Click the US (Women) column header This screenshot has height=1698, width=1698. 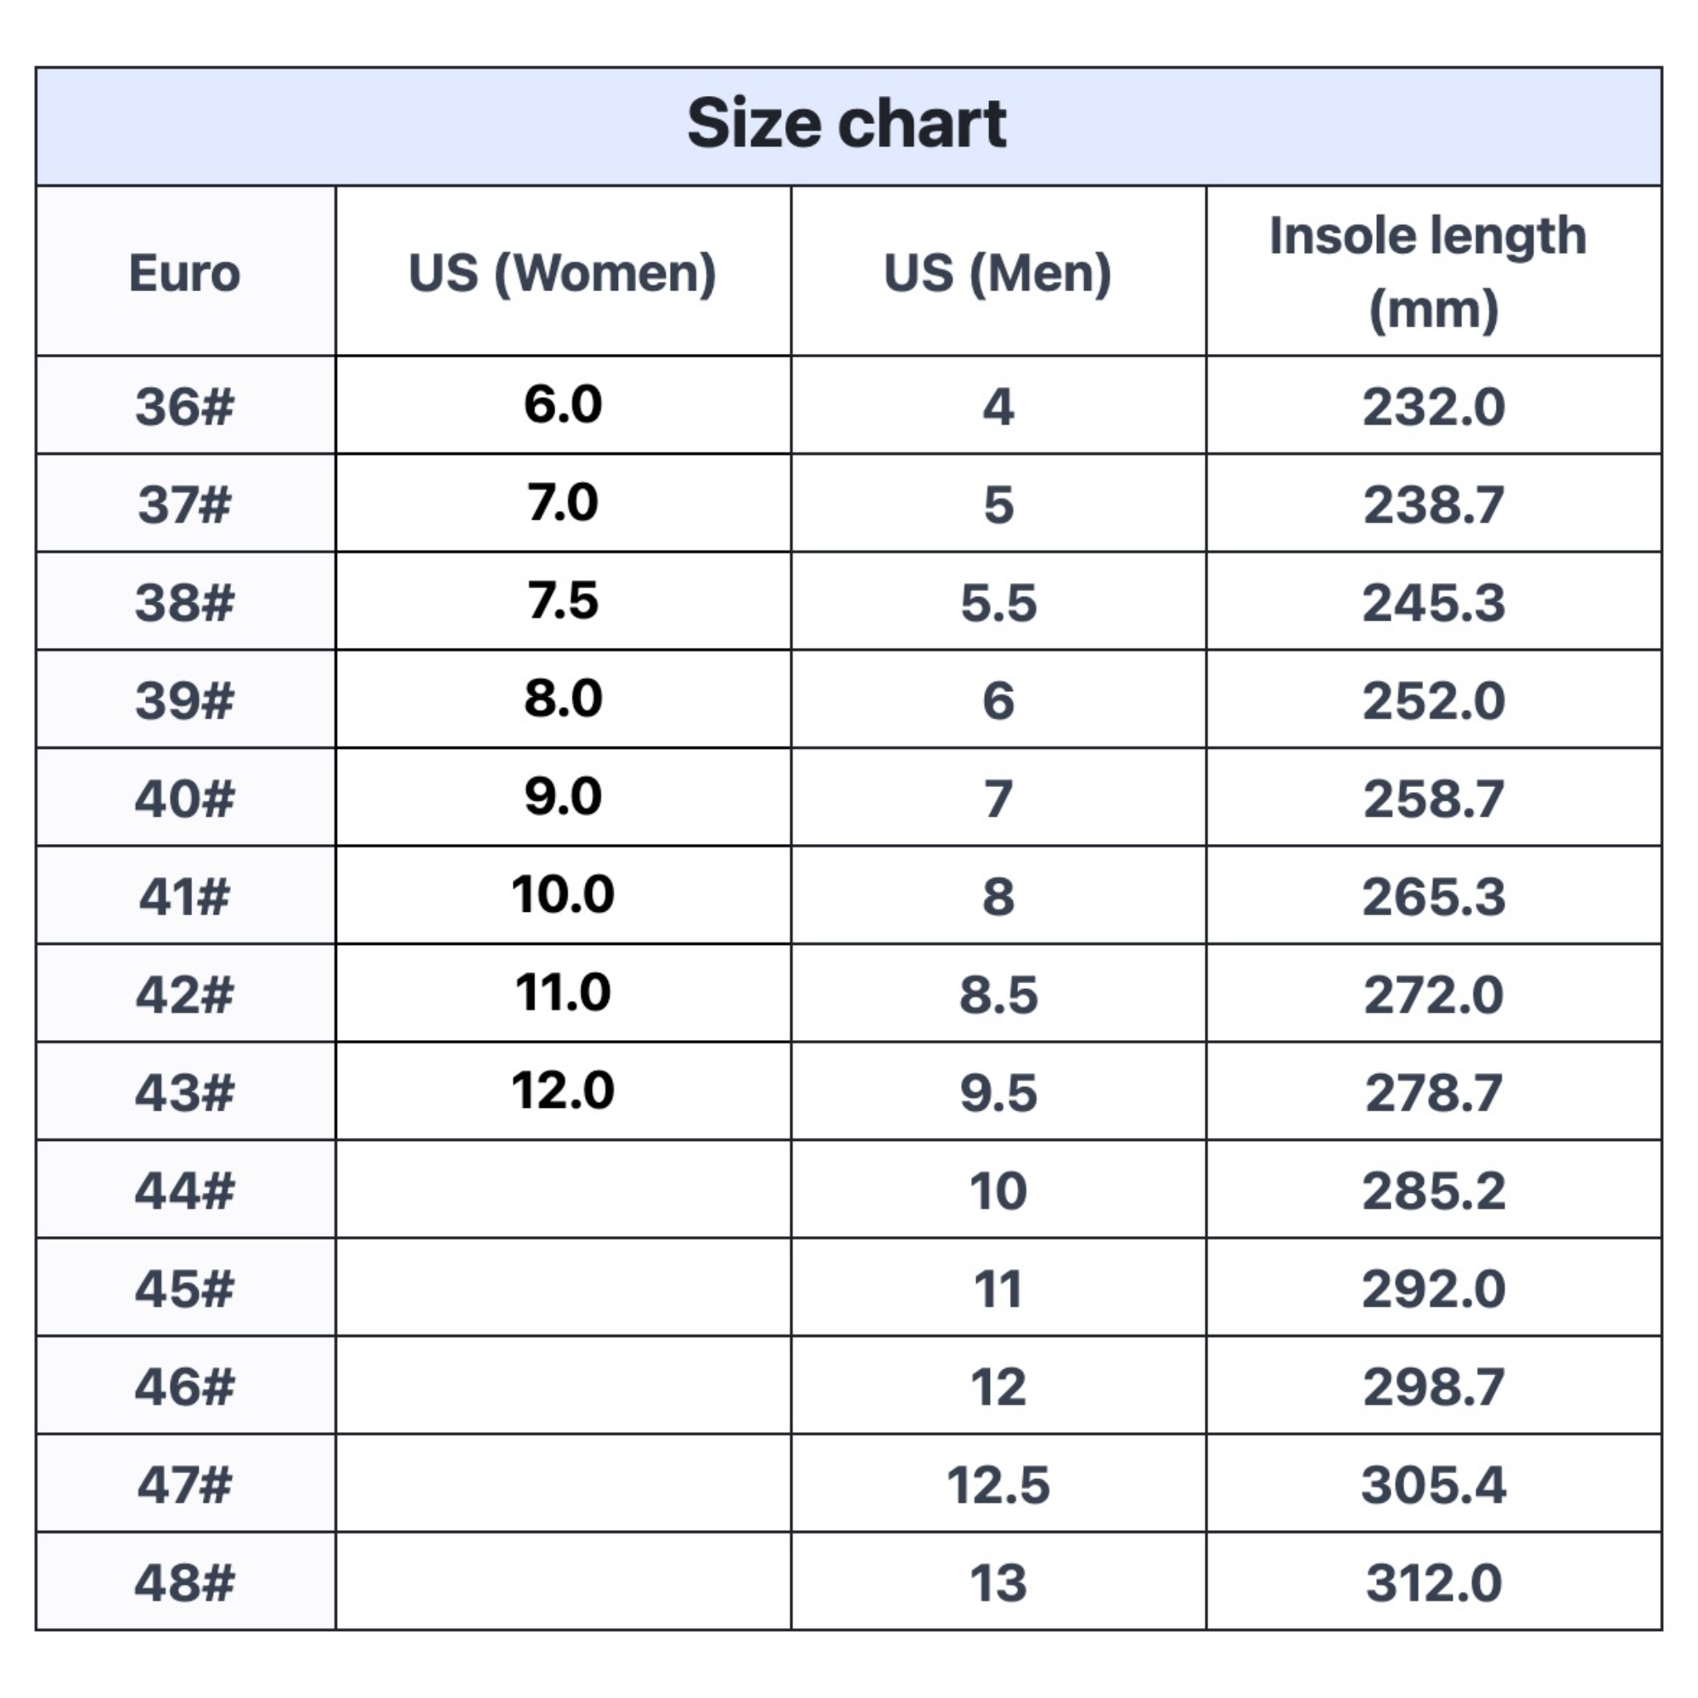pyautogui.click(x=563, y=273)
